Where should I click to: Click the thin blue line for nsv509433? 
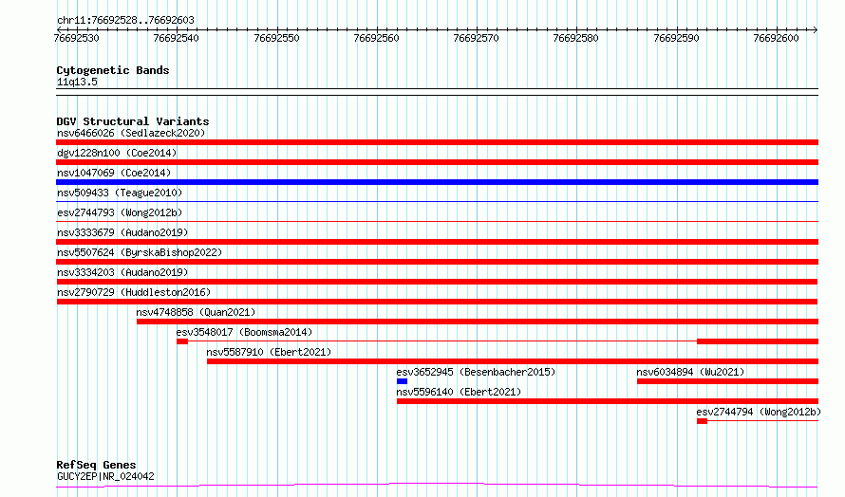point(437,201)
